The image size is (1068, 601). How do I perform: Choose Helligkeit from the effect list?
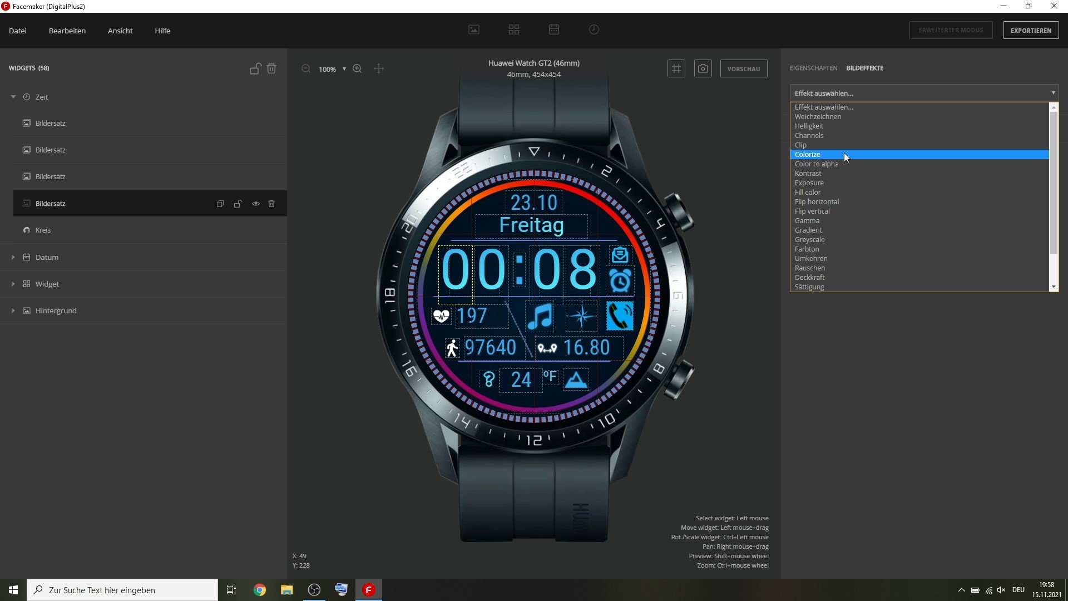pos(919,126)
